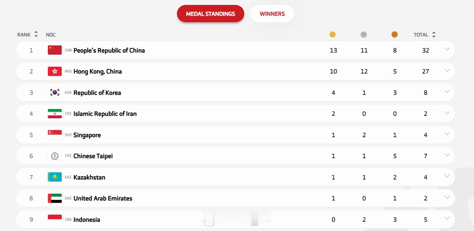Expand Hong Kong, China row chevron
The width and height of the screenshot is (474, 231).
(x=447, y=70)
